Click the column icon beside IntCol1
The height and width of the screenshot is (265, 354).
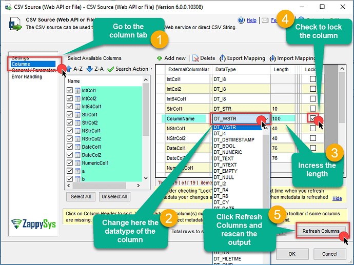(x=77, y=91)
